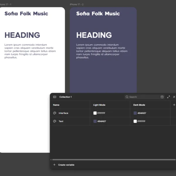Image resolution: width=176 pixels, height=176 pixels.
Task: Open Interface Dark Mode 4B4A67 swatch
Action: (135, 113)
